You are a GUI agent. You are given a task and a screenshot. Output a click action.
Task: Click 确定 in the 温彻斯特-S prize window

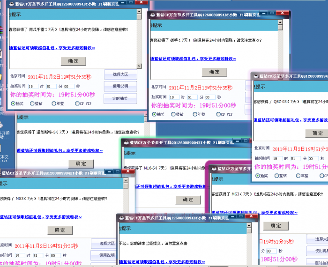coord(81,163)
